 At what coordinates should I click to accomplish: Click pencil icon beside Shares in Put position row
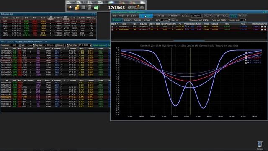[149, 26]
